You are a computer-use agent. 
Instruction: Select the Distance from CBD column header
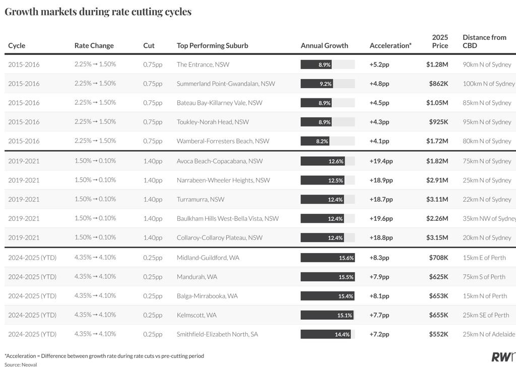pyautogui.click(x=484, y=41)
